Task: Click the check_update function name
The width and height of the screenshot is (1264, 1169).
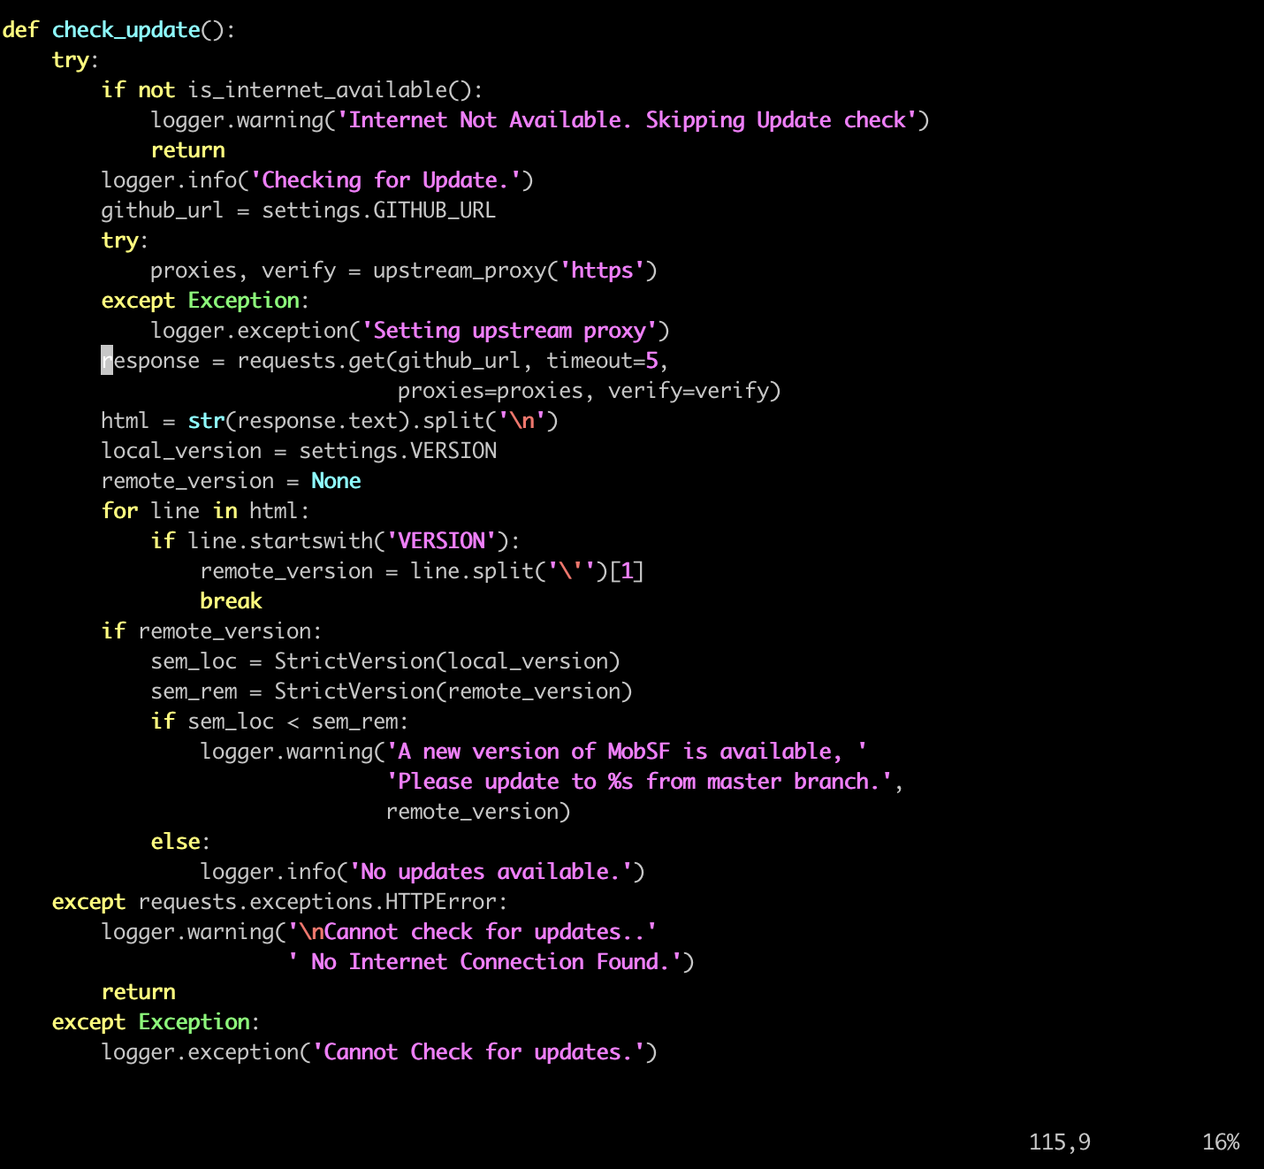Action: 126,30
